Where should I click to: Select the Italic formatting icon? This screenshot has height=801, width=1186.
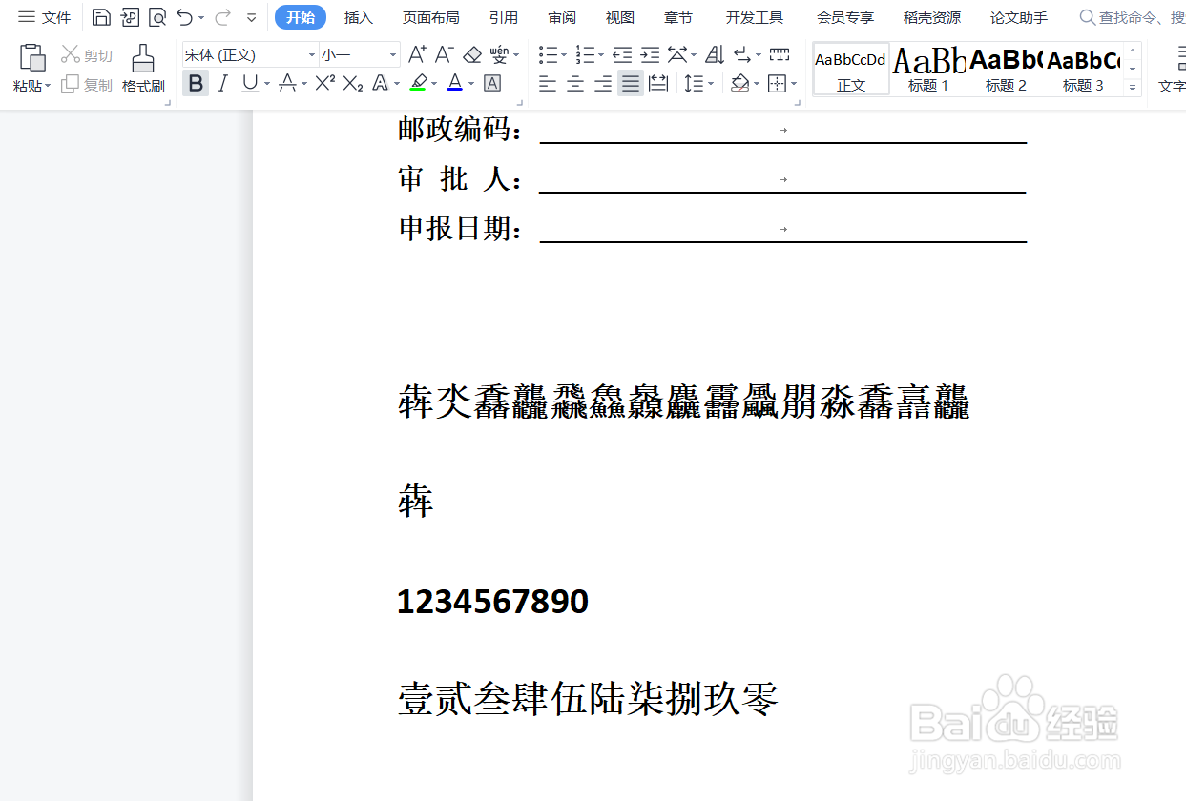[x=222, y=84]
